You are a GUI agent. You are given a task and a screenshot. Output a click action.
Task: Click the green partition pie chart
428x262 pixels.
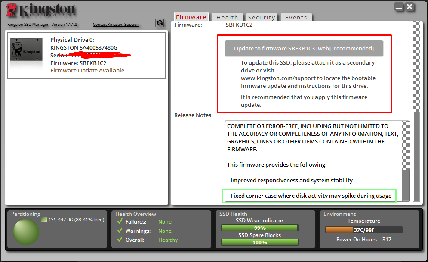click(26, 232)
